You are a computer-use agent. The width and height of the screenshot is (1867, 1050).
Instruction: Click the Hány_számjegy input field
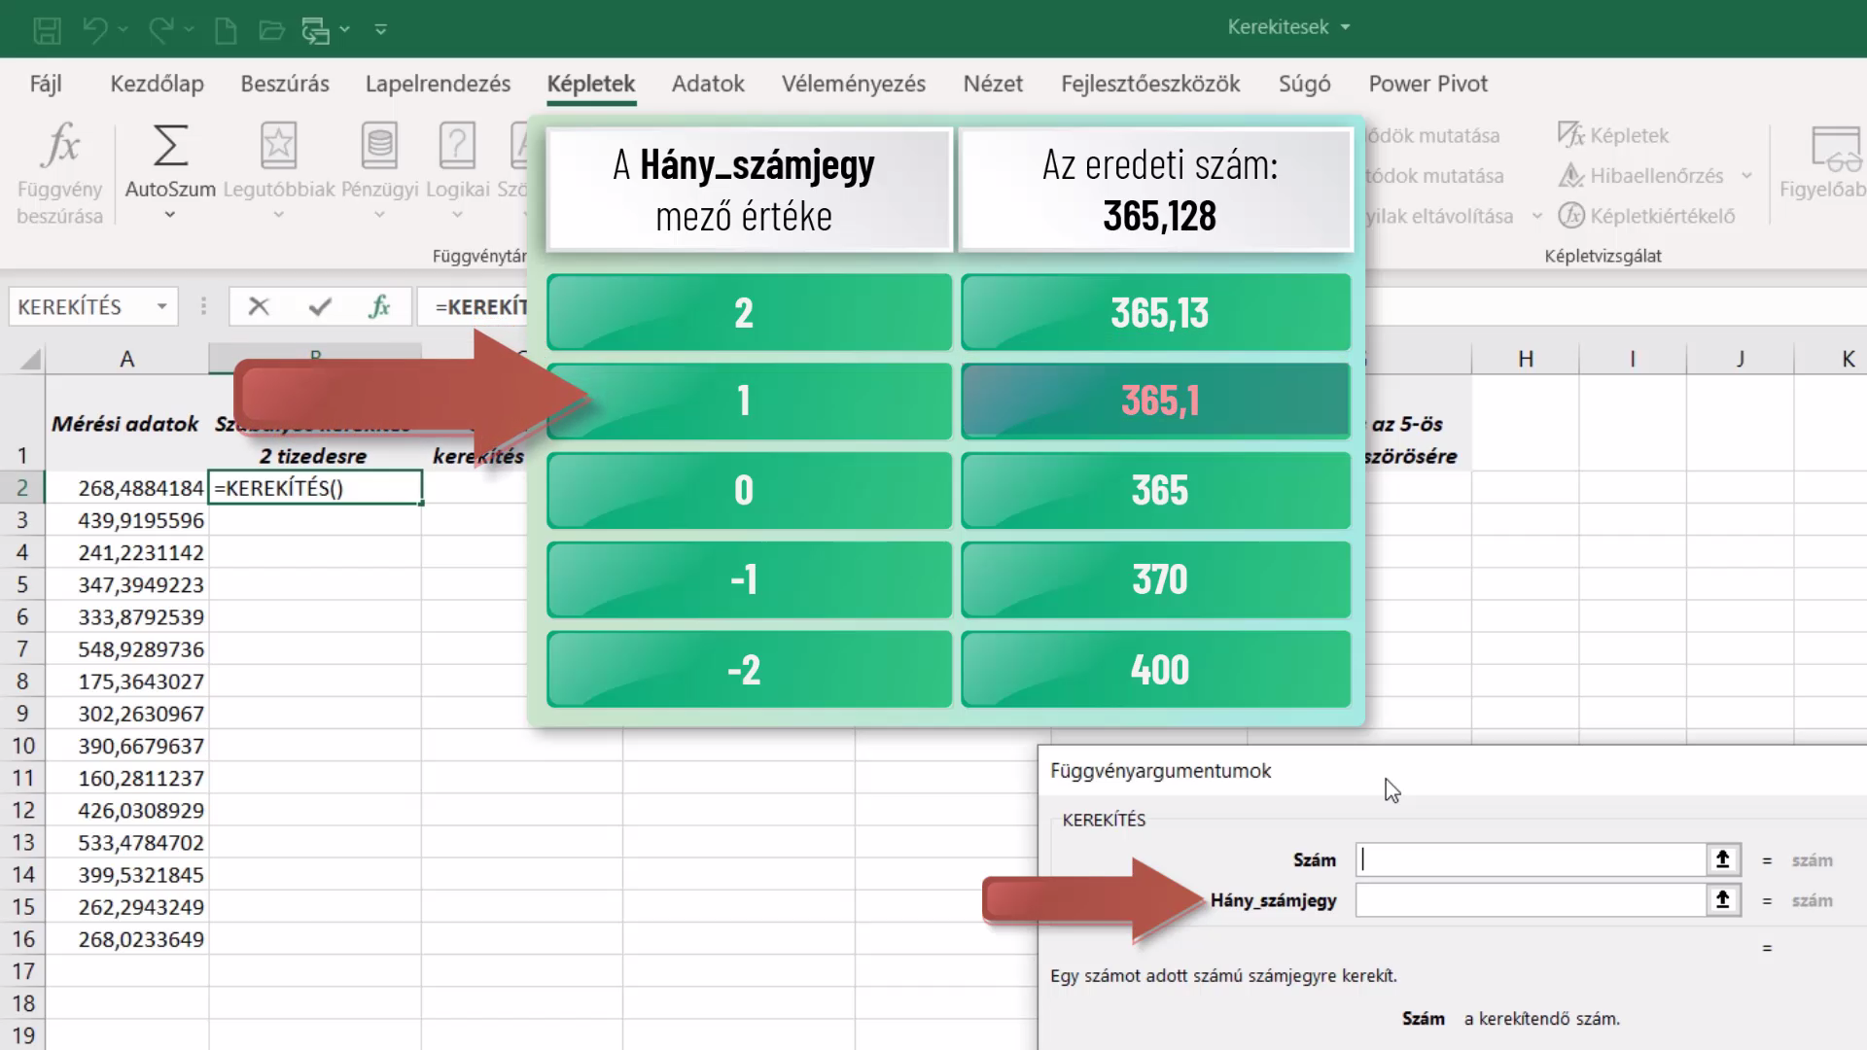[x=1532, y=900]
